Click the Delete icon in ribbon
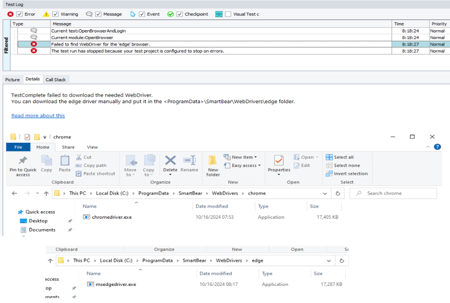 (x=170, y=161)
